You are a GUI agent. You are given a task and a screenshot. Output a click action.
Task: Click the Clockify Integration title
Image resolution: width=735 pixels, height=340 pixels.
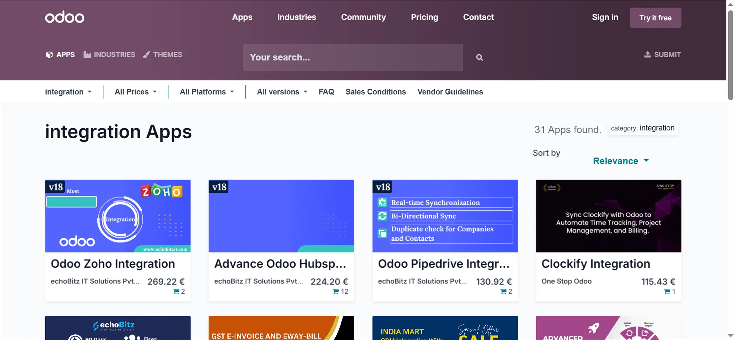click(596, 264)
